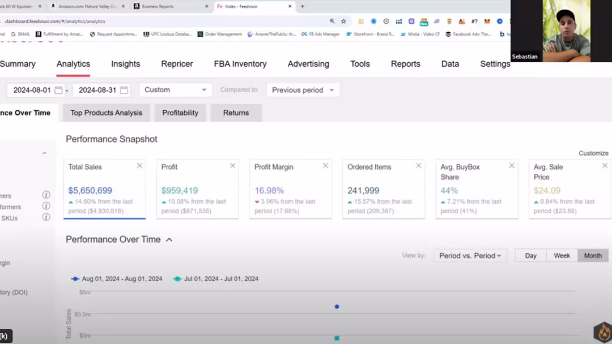This screenshot has width=612, height=344.
Task: Click the calendar icon beside 2024-08-01
Action: pyautogui.click(x=59, y=90)
